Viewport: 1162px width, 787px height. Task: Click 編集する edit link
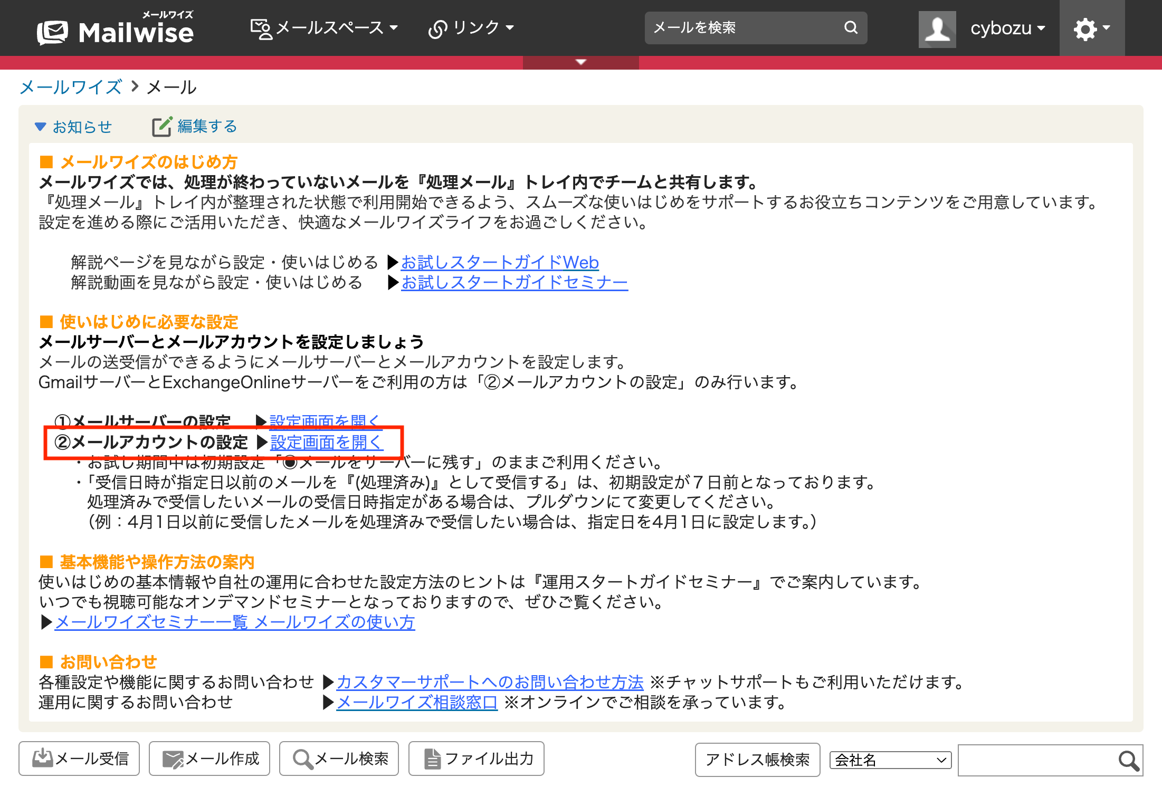click(207, 126)
